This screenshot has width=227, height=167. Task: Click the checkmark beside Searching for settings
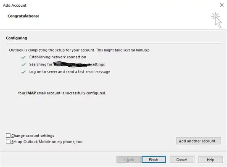(24, 65)
